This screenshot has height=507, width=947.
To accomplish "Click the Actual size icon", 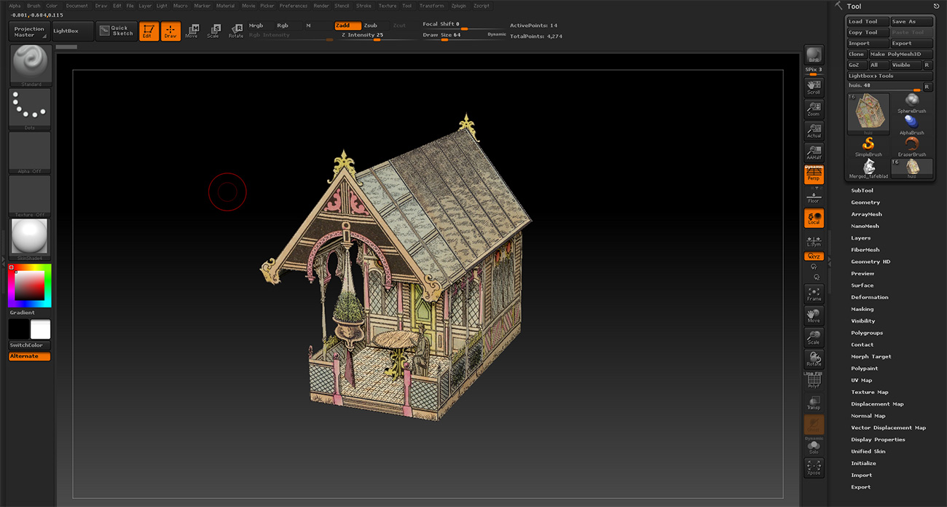I will click(814, 131).
